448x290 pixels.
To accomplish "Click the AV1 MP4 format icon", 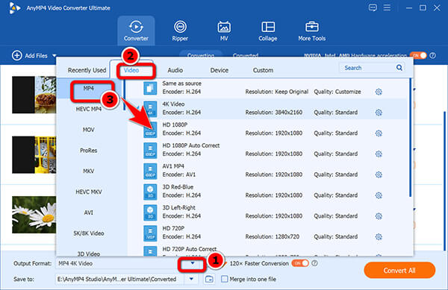I will [150, 171].
